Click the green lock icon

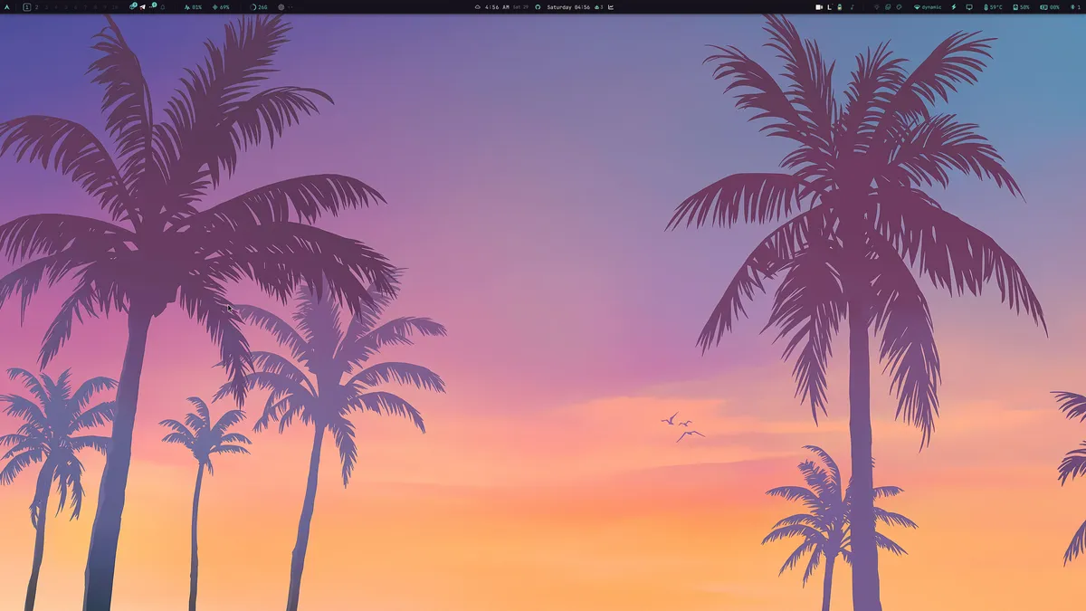point(840,7)
